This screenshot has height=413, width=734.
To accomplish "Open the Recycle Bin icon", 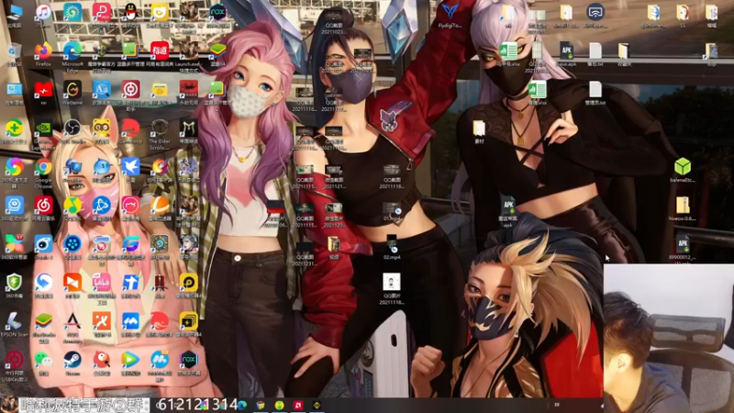I will coord(14,54).
